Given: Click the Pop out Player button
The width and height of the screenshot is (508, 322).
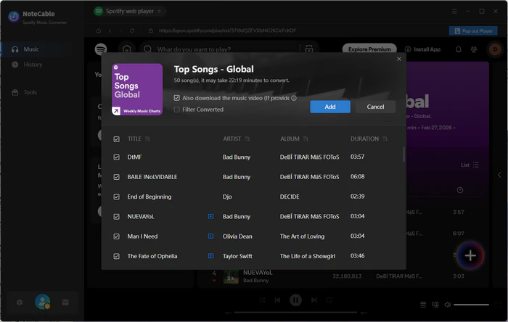Looking at the screenshot, I should 473,31.
